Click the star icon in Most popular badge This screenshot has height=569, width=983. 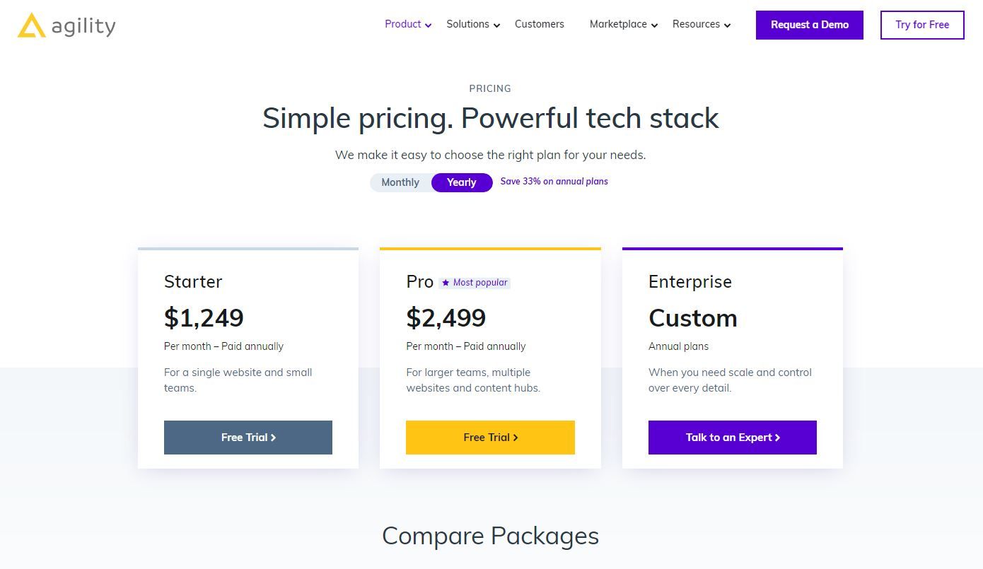pyautogui.click(x=446, y=283)
